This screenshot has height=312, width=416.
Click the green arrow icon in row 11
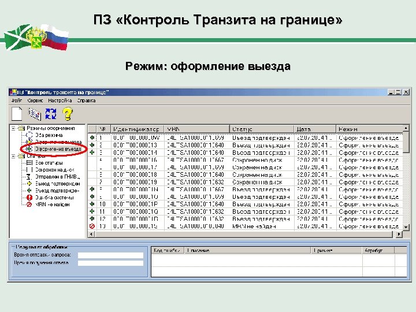point(92,211)
